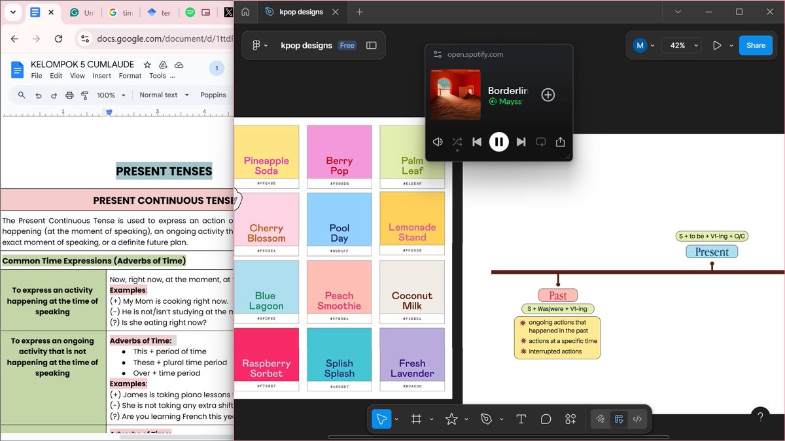Select the Blue Lagoon color swatch

click(x=266, y=291)
